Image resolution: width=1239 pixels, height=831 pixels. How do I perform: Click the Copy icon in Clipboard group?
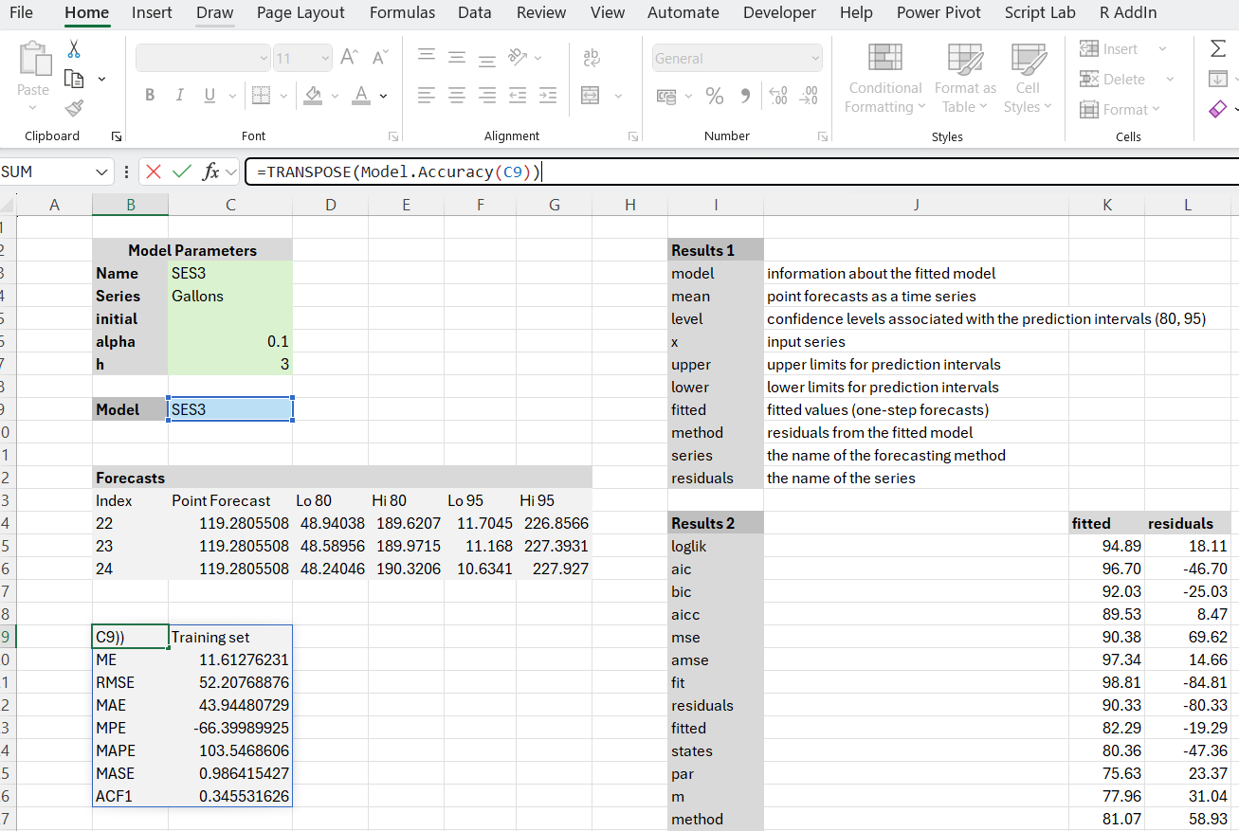click(x=74, y=80)
